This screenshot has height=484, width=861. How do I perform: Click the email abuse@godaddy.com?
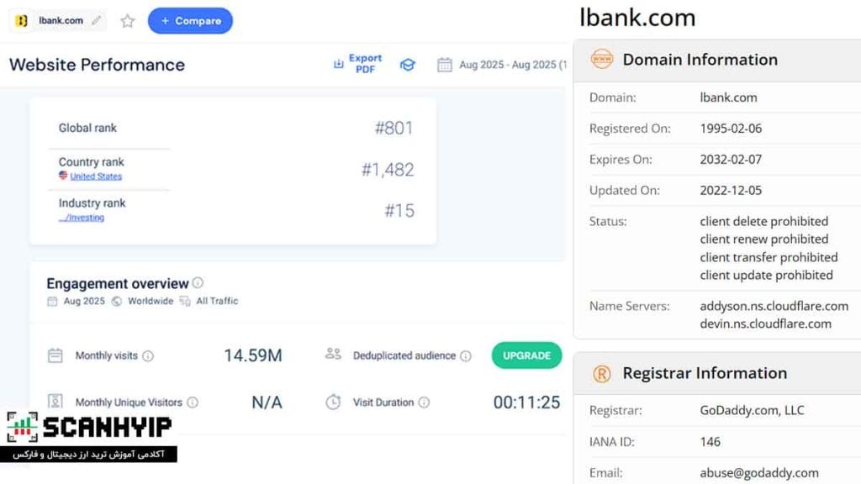coord(759,472)
